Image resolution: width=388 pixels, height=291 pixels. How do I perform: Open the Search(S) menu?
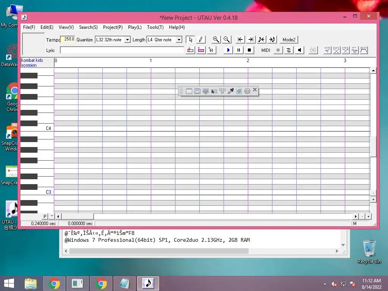pyautogui.click(x=88, y=27)
